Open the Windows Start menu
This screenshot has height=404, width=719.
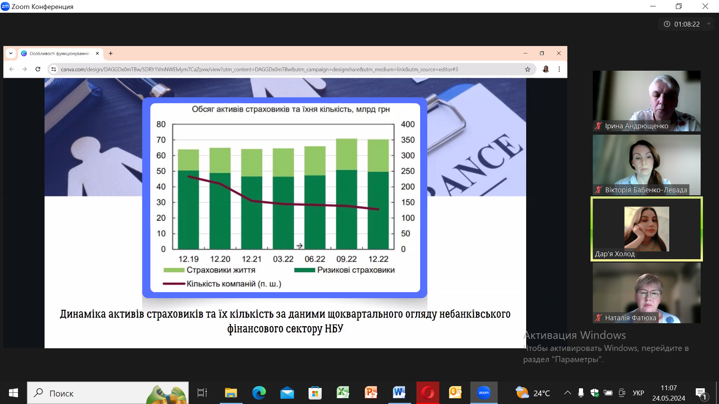(13, 393)
